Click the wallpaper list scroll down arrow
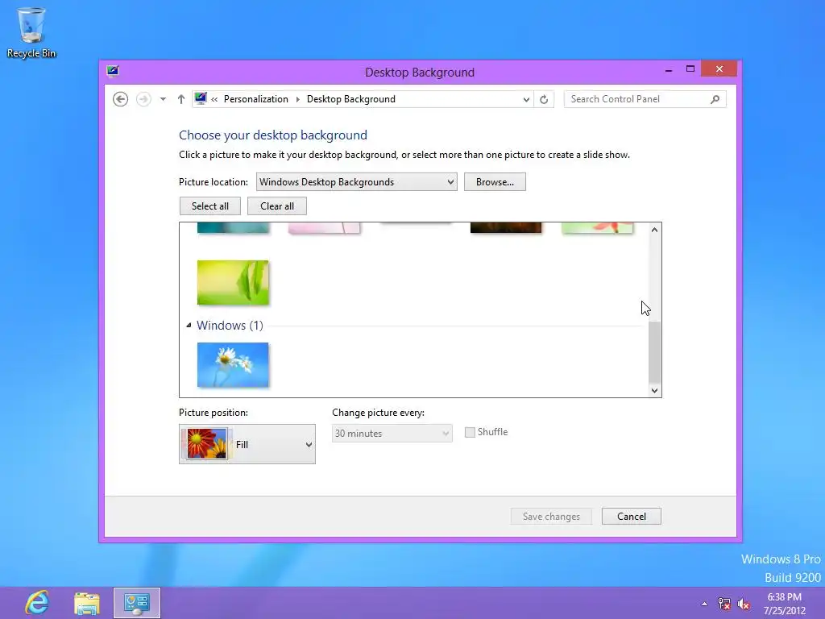825x619 pixels. [654, 391]
